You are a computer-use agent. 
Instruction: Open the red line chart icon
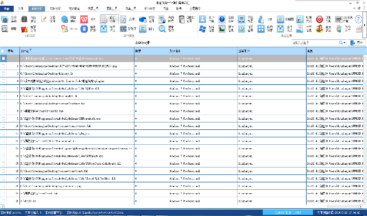click(358, 29)
